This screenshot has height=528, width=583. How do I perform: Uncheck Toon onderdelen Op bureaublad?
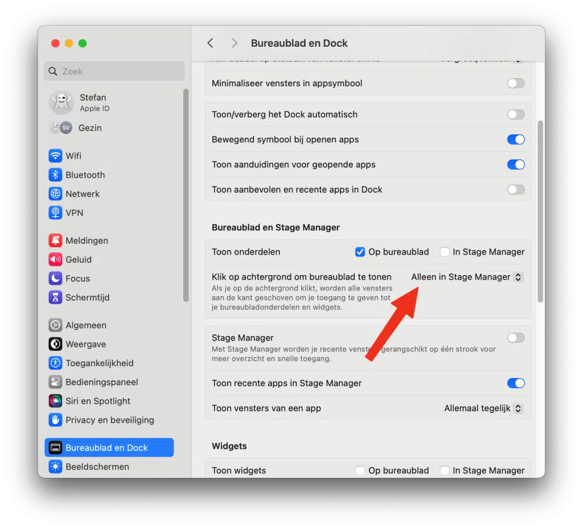(360, 252)
